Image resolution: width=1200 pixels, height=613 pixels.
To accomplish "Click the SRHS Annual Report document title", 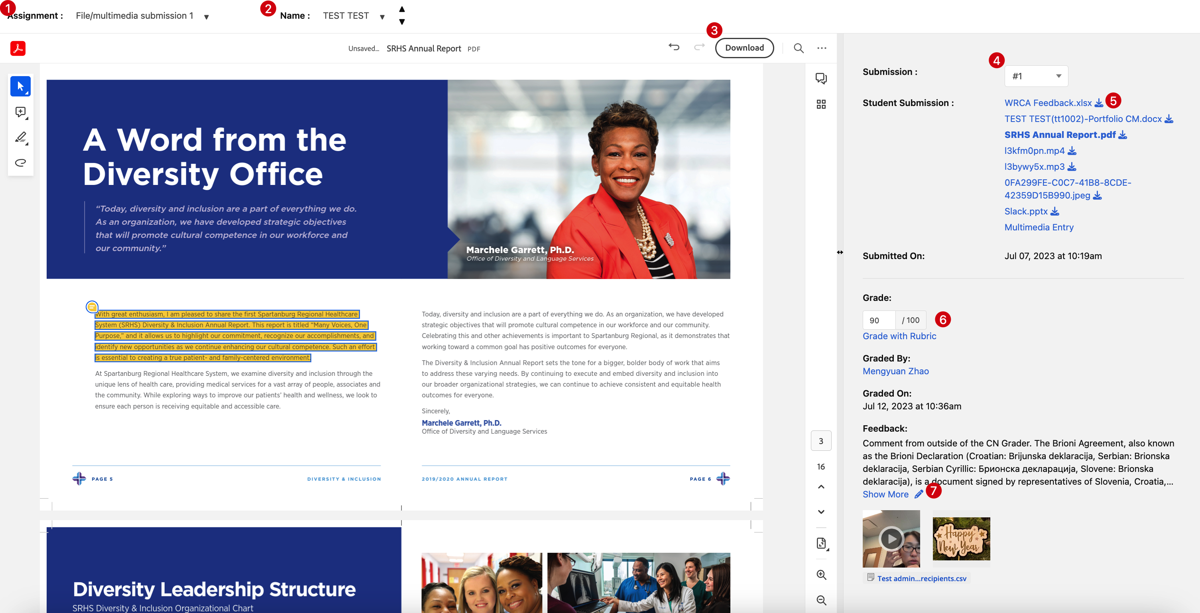I will point(423,49).
